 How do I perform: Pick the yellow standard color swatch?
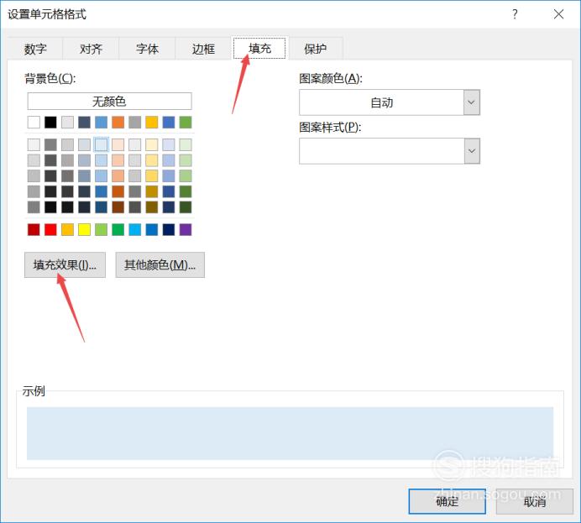(85, 230)
